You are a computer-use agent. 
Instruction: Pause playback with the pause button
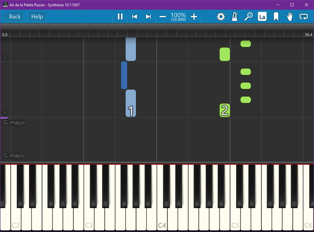[120, 16]
